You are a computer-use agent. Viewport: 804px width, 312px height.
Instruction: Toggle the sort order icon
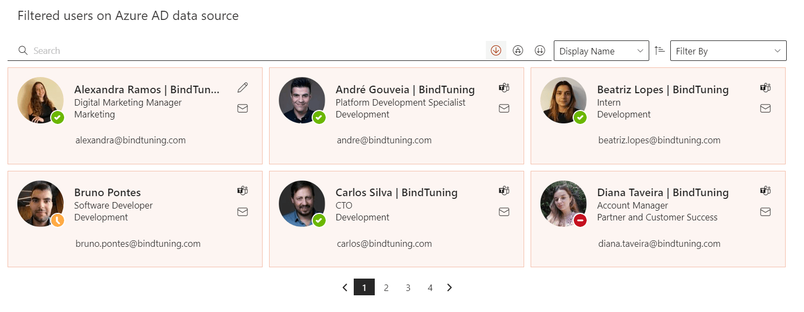coord(659,50)
